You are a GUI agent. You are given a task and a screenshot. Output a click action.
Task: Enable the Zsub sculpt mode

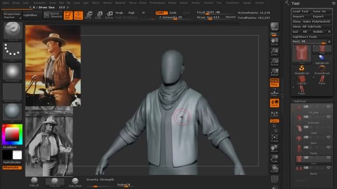(173, 13)
